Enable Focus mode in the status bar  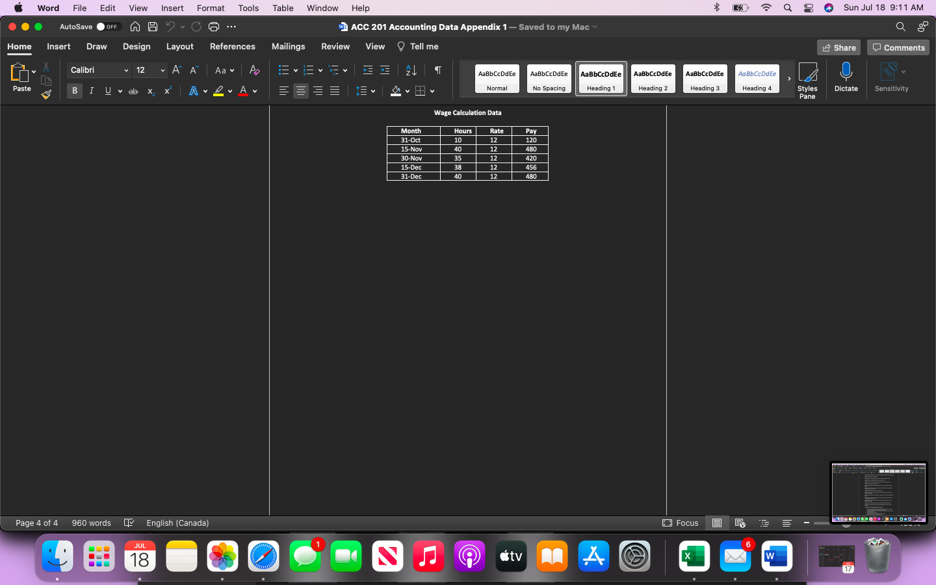[x=680, y=523]
